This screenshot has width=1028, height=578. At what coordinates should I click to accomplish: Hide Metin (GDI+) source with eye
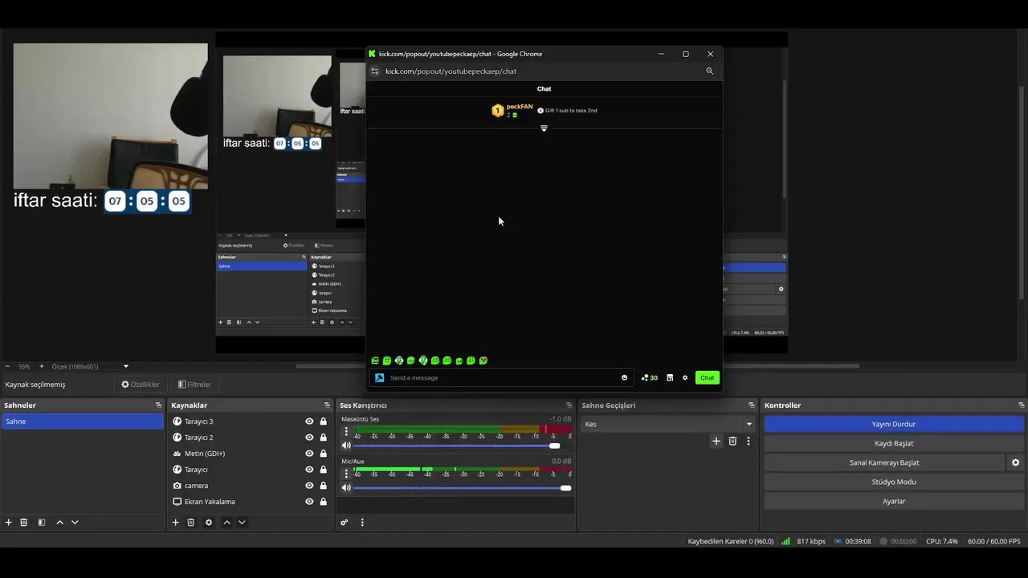(x=309, y=454)
